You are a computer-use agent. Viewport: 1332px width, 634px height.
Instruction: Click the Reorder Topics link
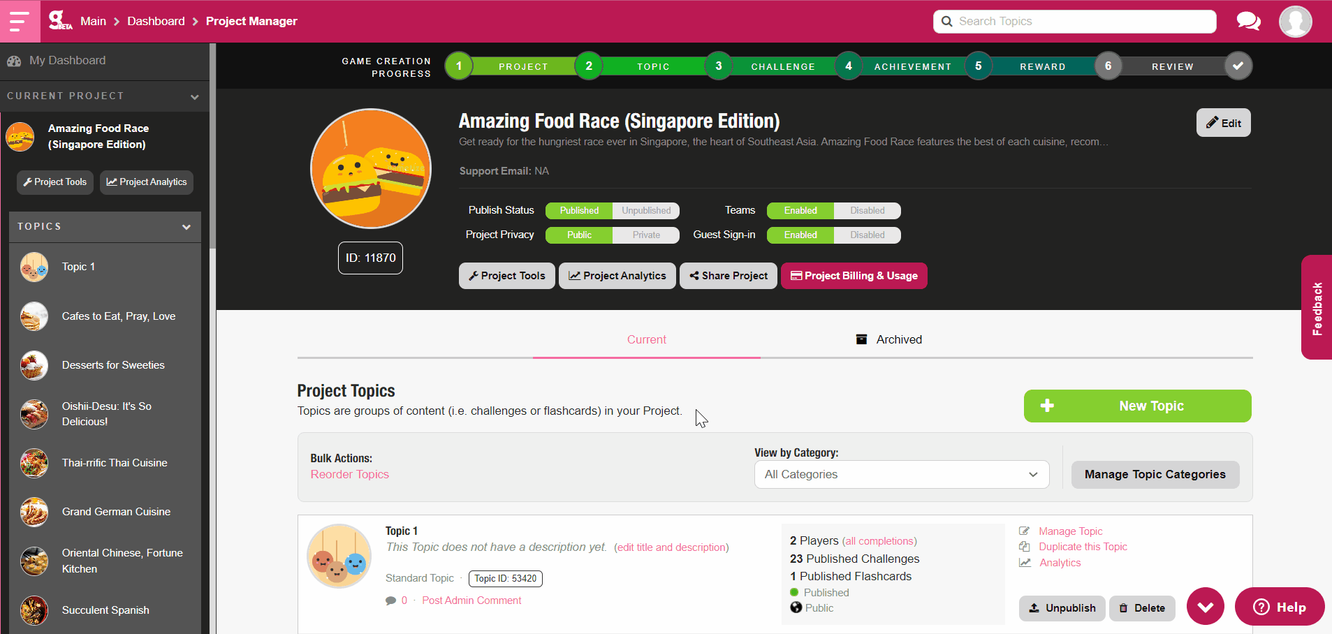pyautogui.click(x=349, y=475)
